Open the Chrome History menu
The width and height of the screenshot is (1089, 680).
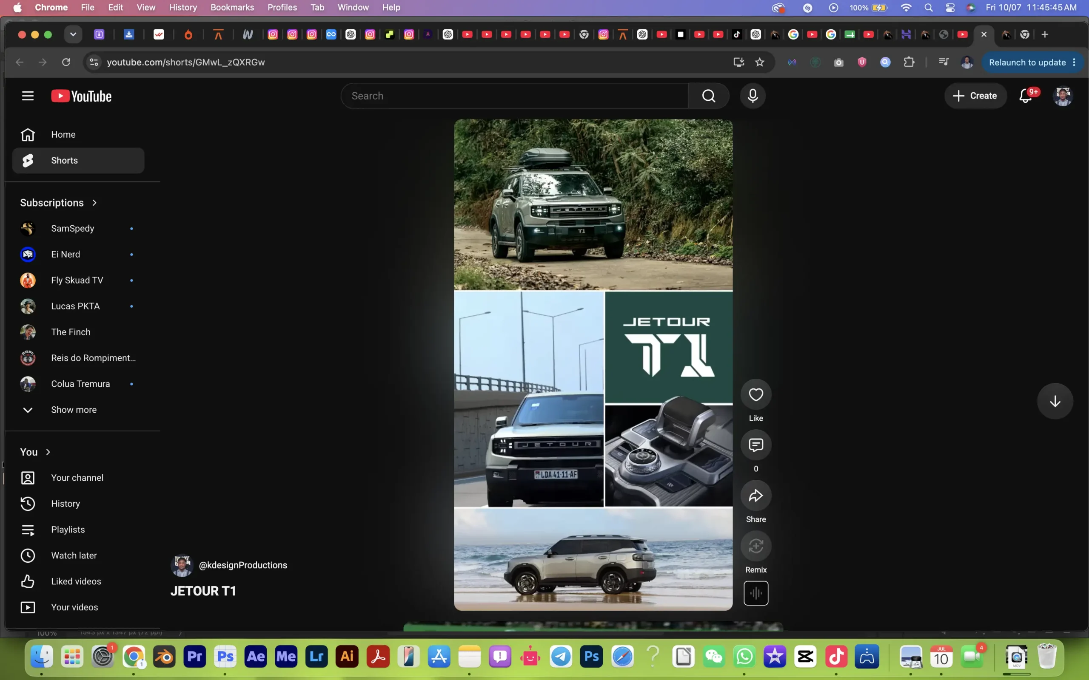[x=182, y=7]
